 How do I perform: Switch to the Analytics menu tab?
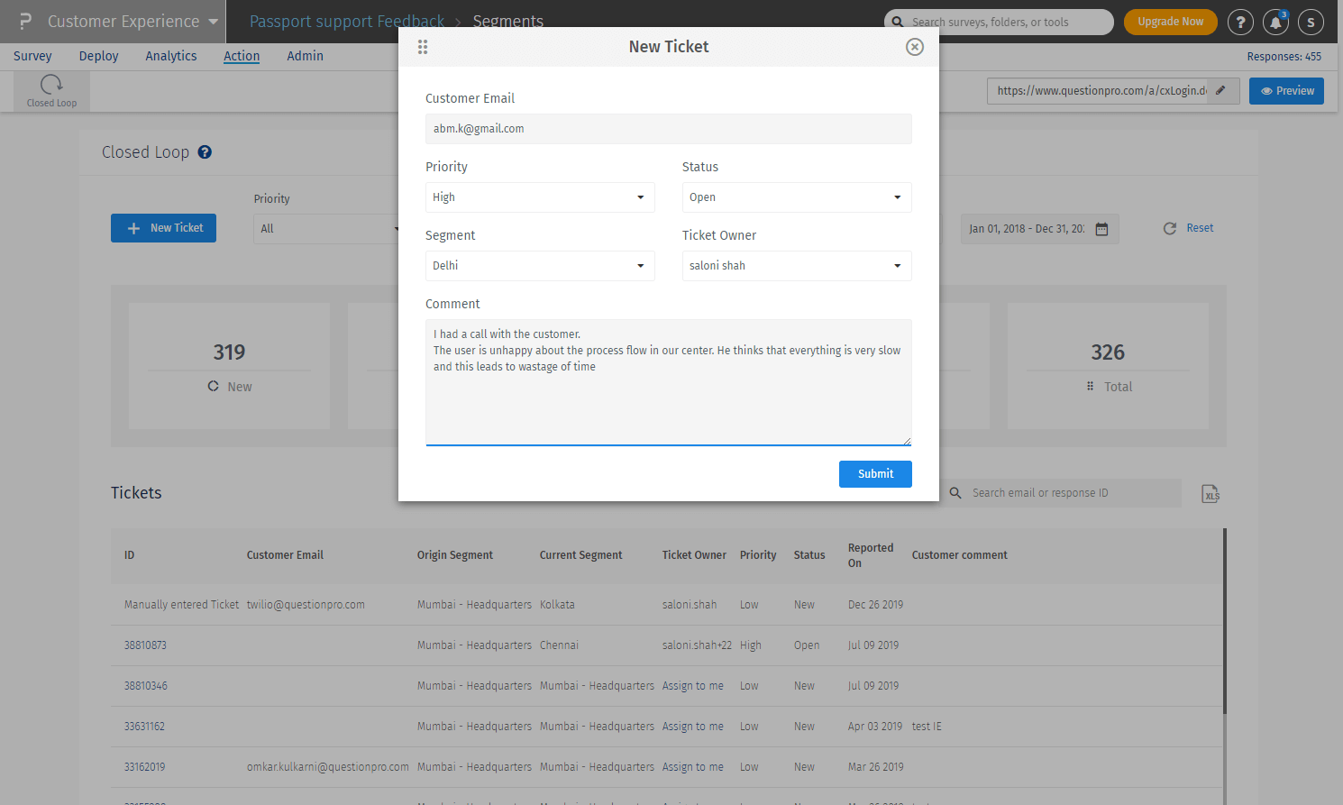point(171,56)
